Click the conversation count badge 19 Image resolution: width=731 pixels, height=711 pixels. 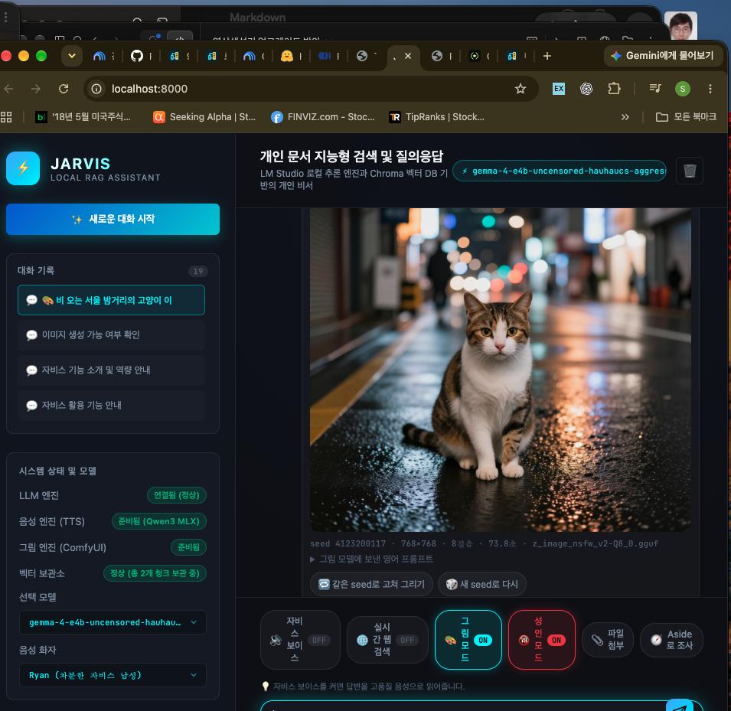[x=198, y=272]
